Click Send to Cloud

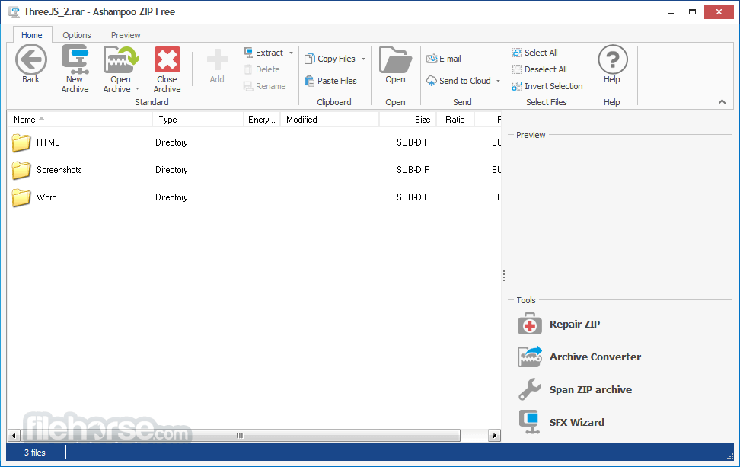459,81
